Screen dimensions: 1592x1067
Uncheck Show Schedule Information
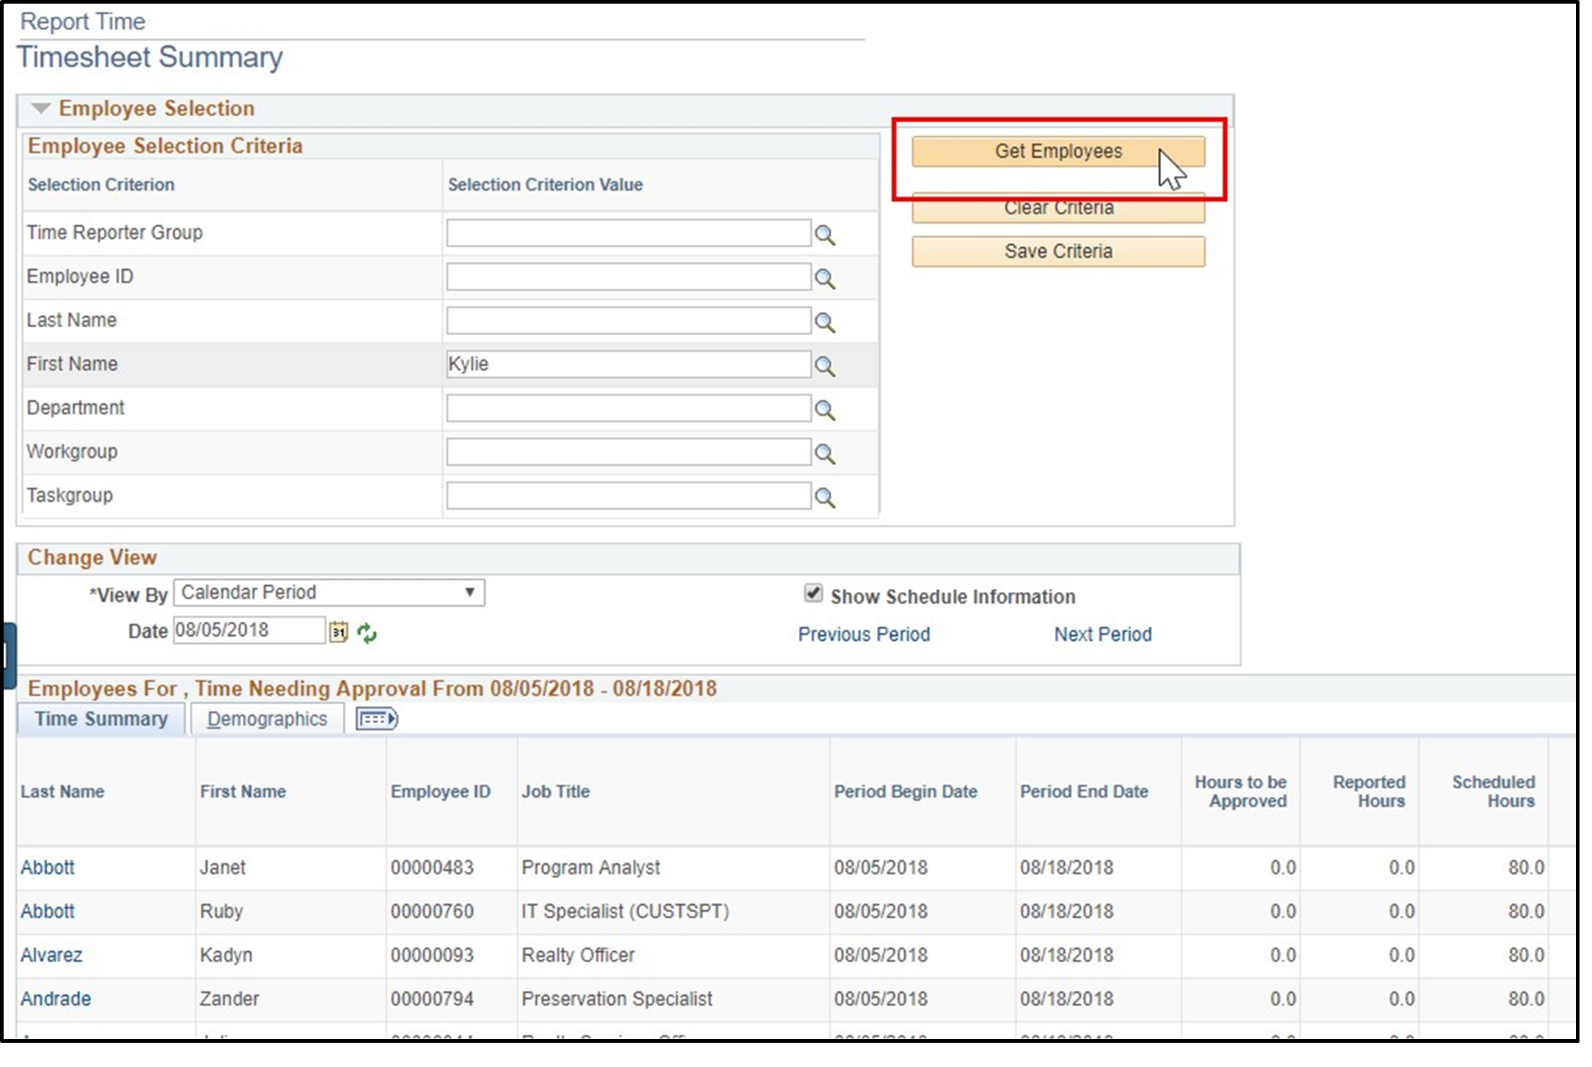[814, 594]
